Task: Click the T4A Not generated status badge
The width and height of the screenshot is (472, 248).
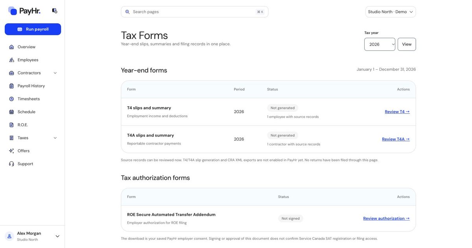Action: coord(282,135)
